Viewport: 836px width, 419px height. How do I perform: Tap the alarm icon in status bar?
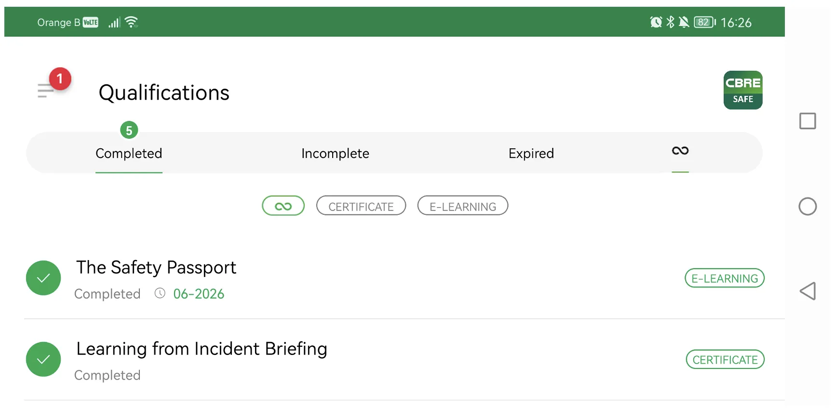[656, 22]
